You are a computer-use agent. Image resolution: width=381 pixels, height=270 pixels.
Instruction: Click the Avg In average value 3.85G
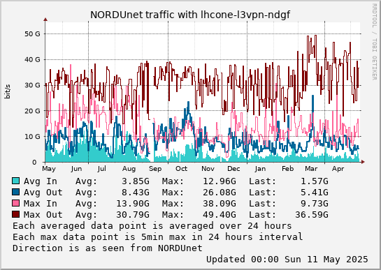pyautogui.click(x=136, y=181)
